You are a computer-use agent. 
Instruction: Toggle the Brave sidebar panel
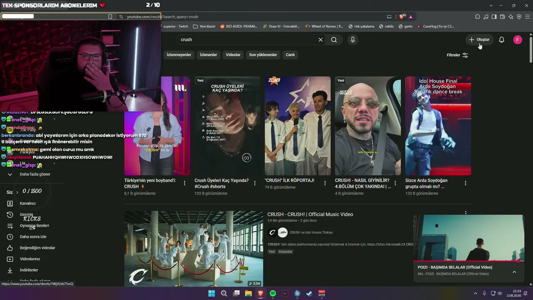(x=494, y=17)
